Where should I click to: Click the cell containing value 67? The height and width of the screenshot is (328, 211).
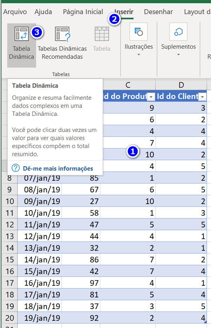tap(81, 190)
